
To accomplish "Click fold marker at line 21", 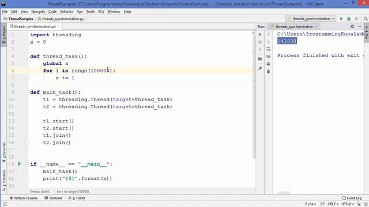I will click(28, 178).
